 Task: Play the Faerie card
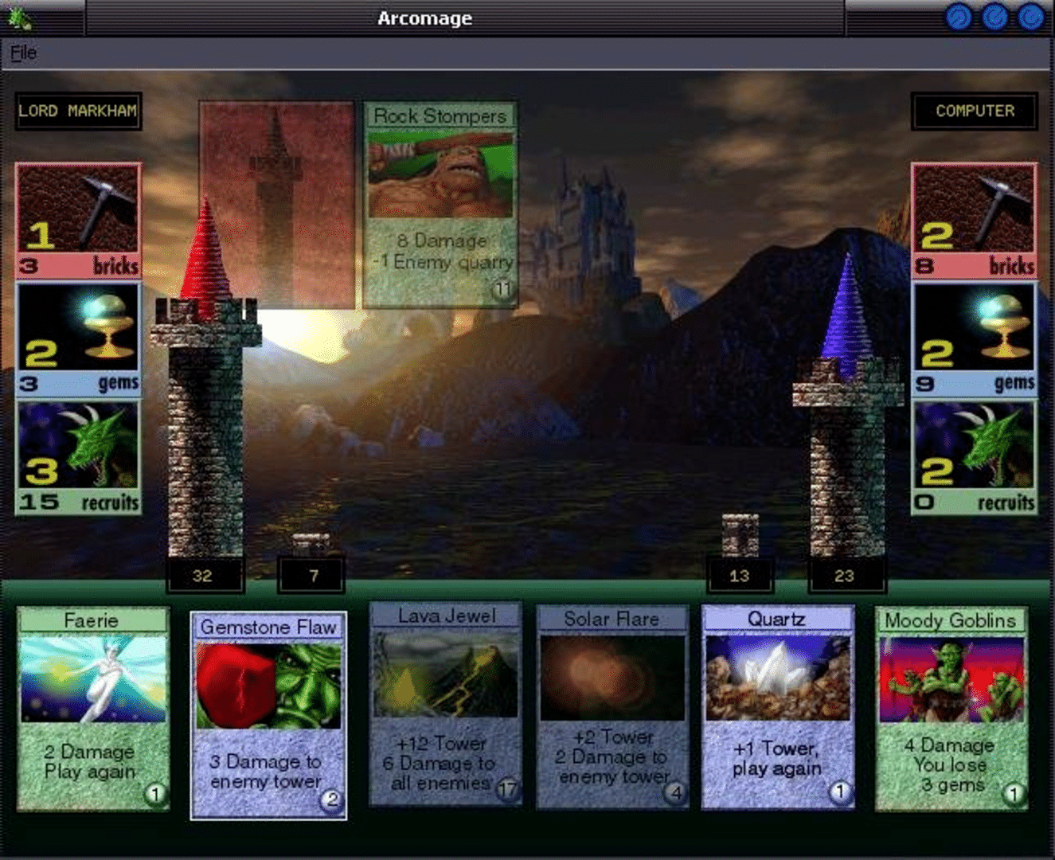pos(92,709)
